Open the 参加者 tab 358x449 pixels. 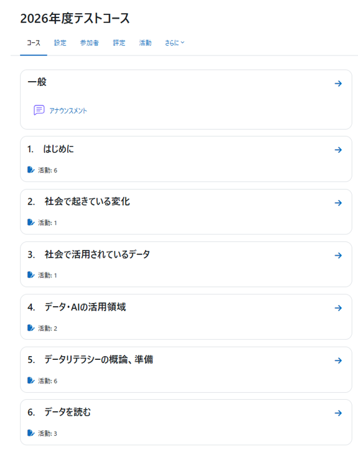(90, 42)
